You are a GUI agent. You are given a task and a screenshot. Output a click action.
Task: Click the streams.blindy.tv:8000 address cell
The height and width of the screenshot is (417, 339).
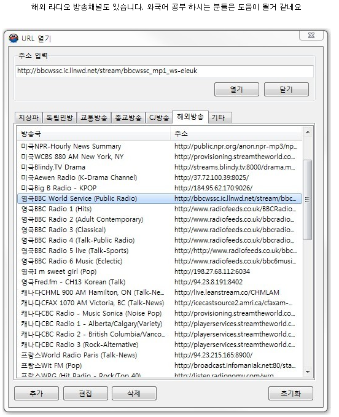coord(235,167)
